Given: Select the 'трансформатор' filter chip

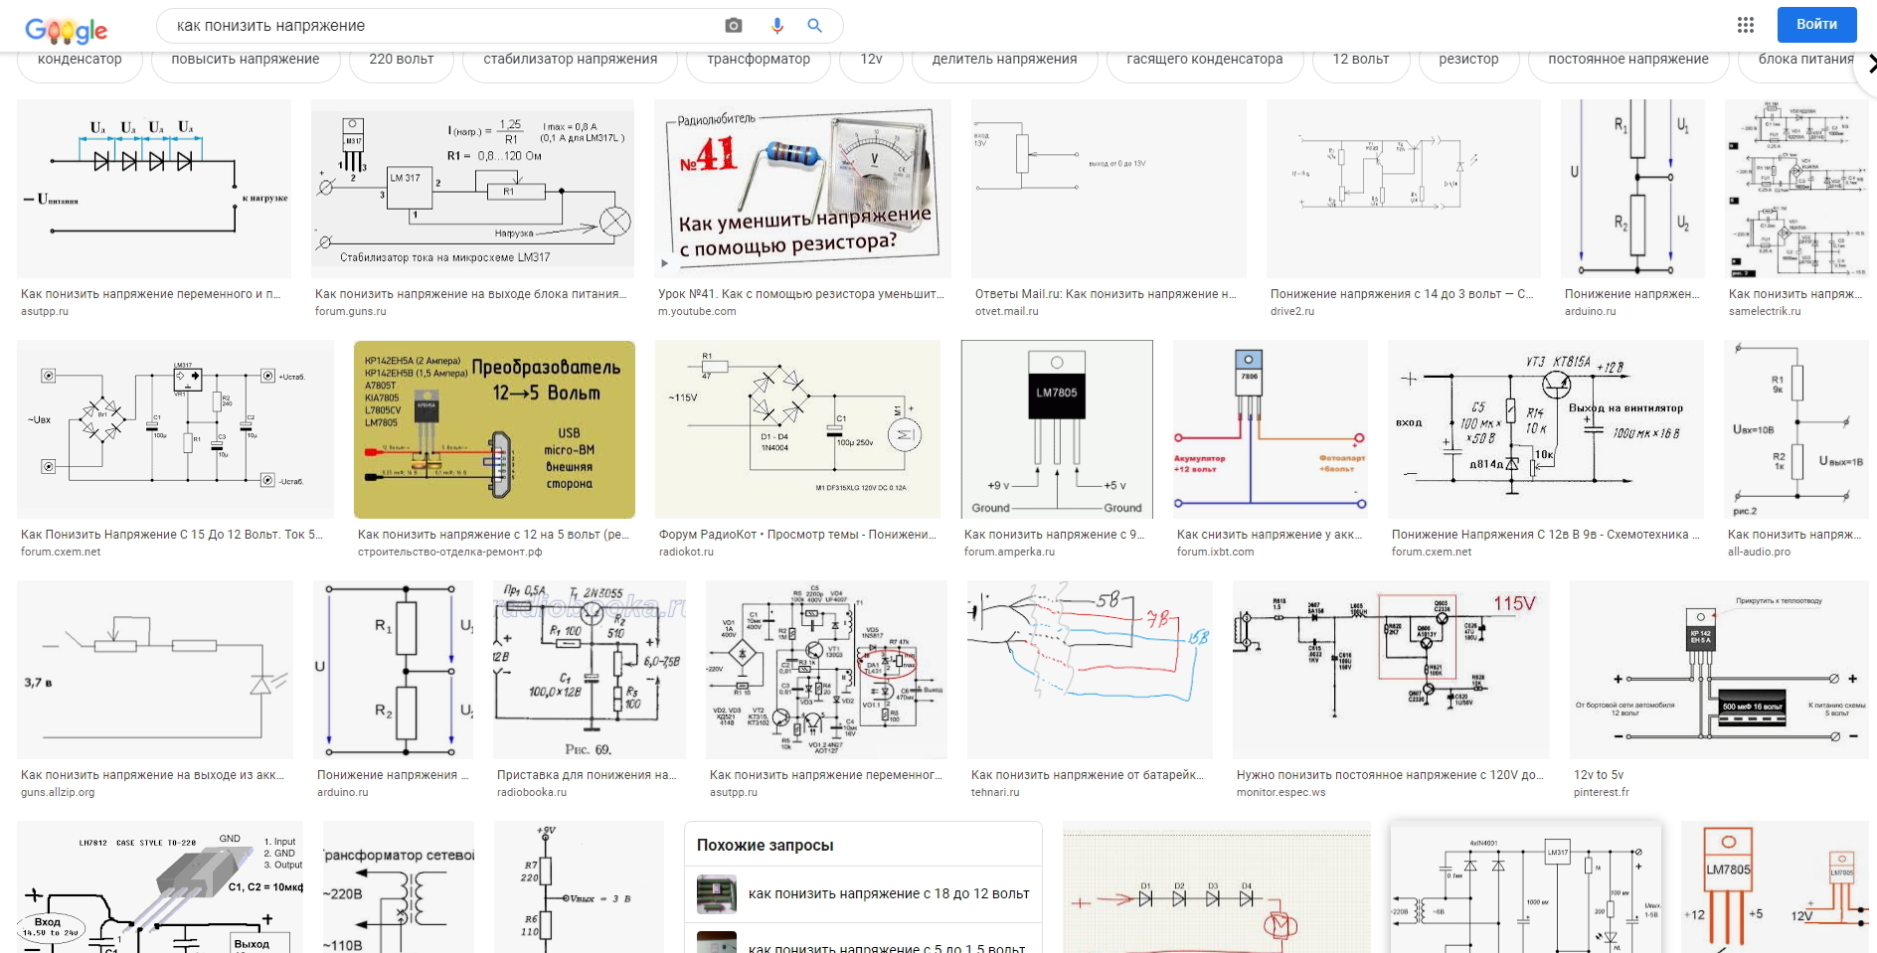Looking at the screenshot, I should (758, 60).
